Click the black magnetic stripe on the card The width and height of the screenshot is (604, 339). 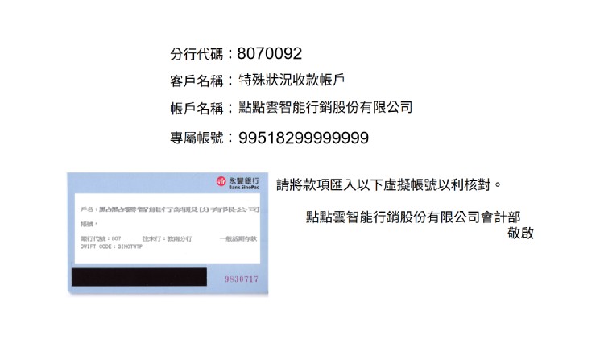pos(139,277)
